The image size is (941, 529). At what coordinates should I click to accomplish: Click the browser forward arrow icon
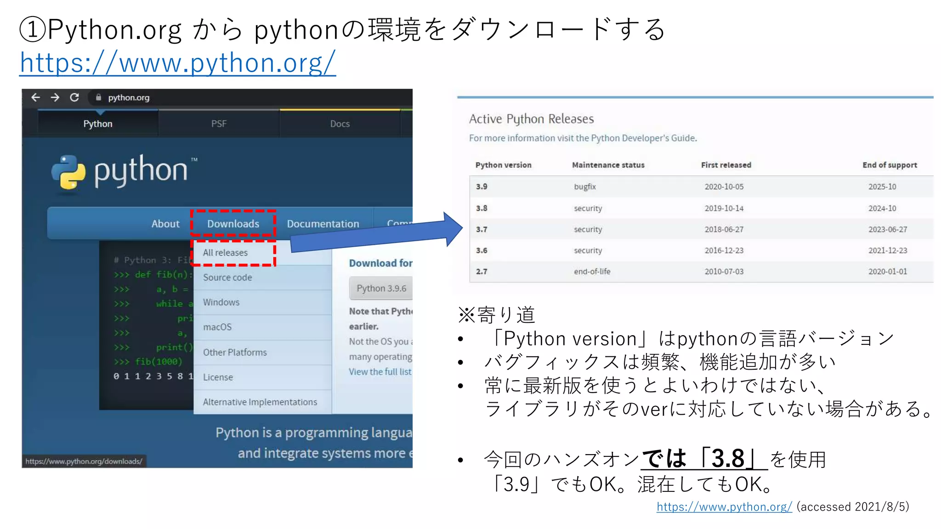(55, 97)
